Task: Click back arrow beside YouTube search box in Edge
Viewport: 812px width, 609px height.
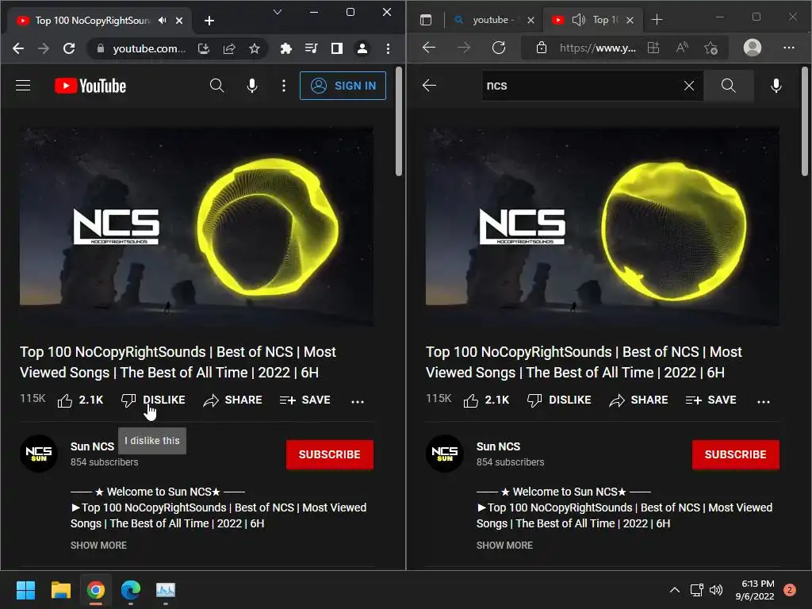Action: tap(429, 86)
